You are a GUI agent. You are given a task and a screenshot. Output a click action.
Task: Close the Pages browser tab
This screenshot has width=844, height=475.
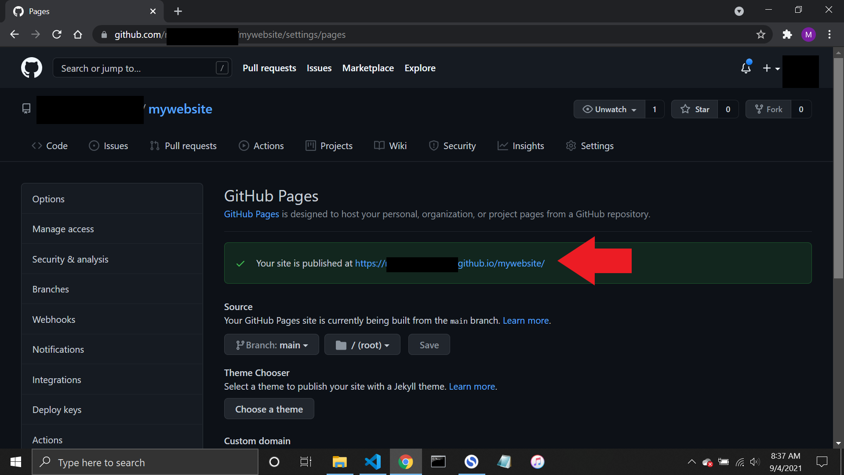pos(153,11)
